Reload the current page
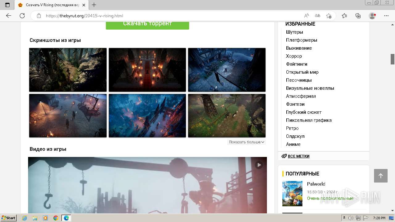 coord(22,16)
